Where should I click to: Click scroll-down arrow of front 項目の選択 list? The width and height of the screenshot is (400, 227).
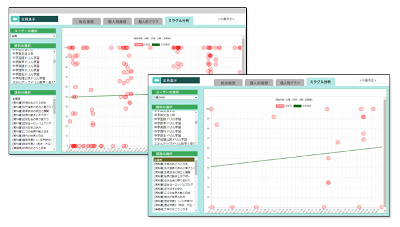pos(196,210)
